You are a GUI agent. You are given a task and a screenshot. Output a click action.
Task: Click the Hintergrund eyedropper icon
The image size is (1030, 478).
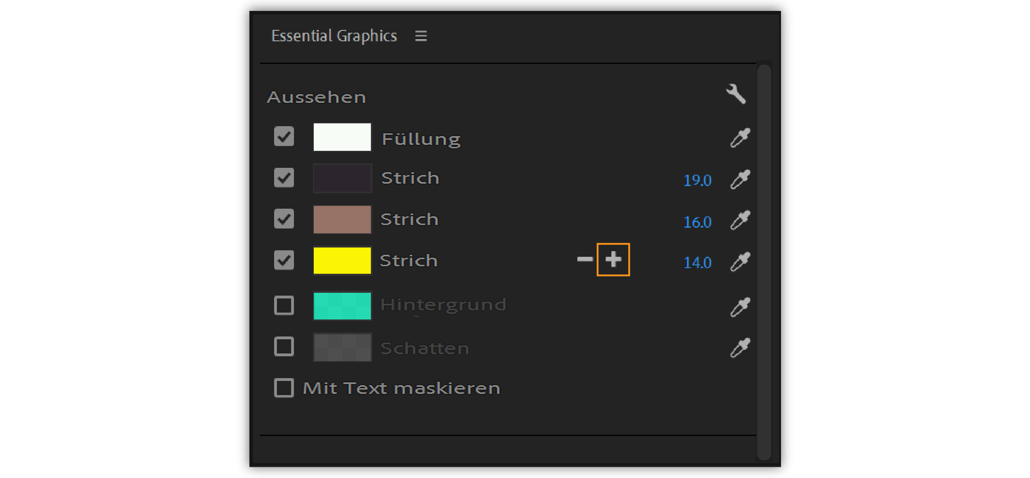(x=740, y=307)
